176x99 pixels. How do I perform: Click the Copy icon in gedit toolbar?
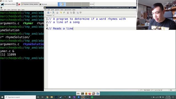coord(71,13)
